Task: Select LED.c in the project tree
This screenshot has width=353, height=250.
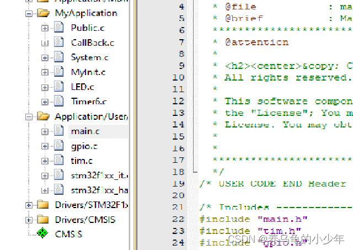Action: click(82, 87)
